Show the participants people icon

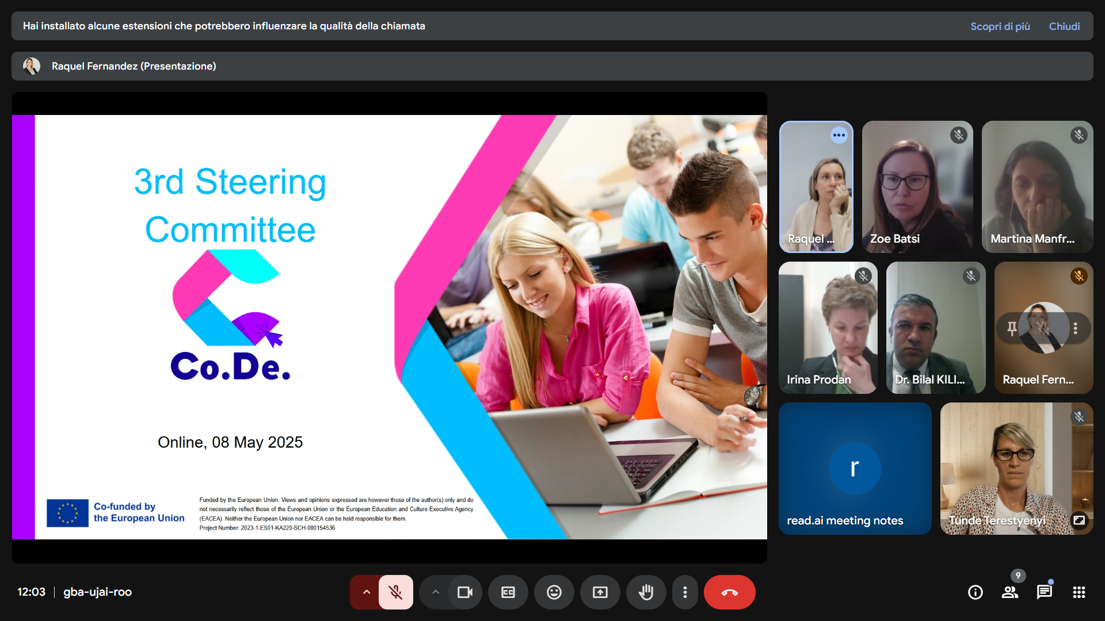[1009, 592]
